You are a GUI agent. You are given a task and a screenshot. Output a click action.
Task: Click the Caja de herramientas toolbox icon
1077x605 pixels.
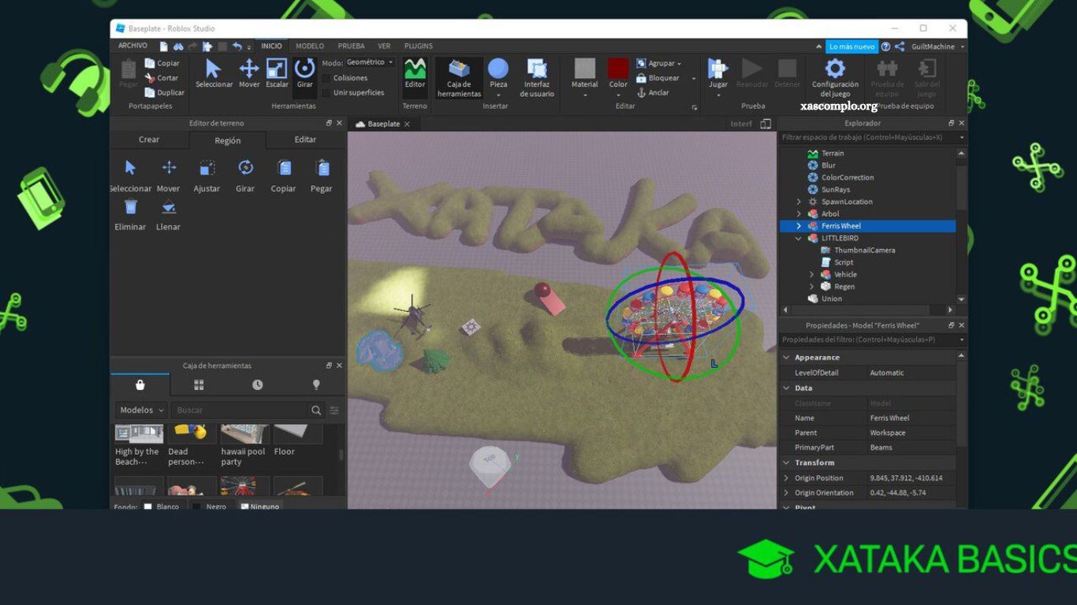[459, 70]
